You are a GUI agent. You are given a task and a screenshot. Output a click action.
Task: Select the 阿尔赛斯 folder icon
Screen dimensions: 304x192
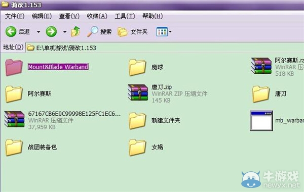pyautogui.click(x=14, y=94)
